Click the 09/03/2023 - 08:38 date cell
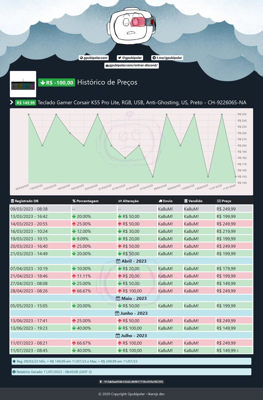263x400 pixels. (40, 209)
